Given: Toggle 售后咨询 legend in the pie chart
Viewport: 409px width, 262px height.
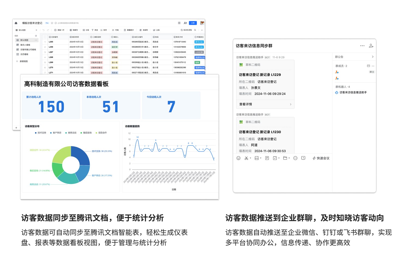Looking at the screenshot, I should [x=86, y=133].
